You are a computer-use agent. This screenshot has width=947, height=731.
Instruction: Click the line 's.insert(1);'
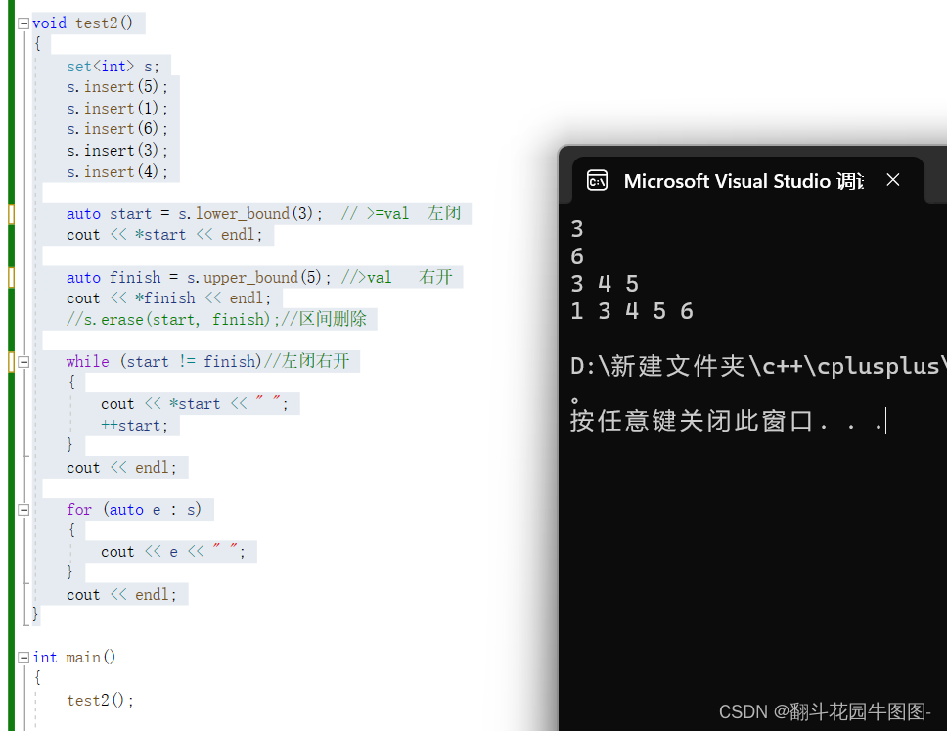click(x=117, y=109)
